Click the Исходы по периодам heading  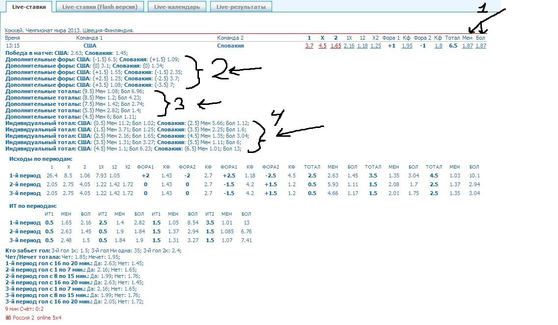41,159
